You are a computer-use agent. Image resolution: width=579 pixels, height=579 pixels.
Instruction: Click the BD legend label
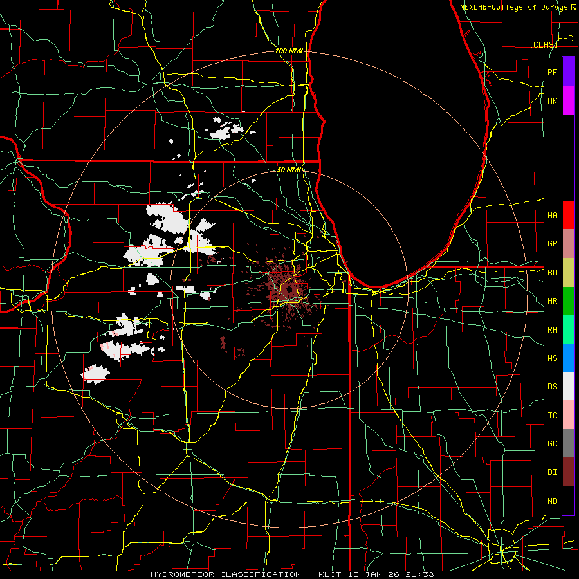(x=552, y=273)
